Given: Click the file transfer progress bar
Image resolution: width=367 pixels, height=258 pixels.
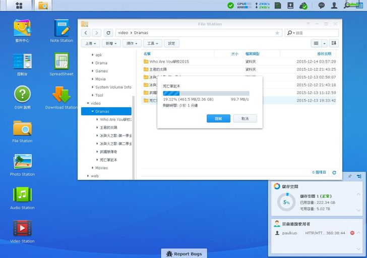Looking at the screenshot, I should (x=206, y=93).
